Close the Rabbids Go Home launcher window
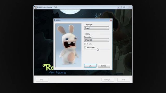This screenshot has height=93, width=166. point(129,7)
